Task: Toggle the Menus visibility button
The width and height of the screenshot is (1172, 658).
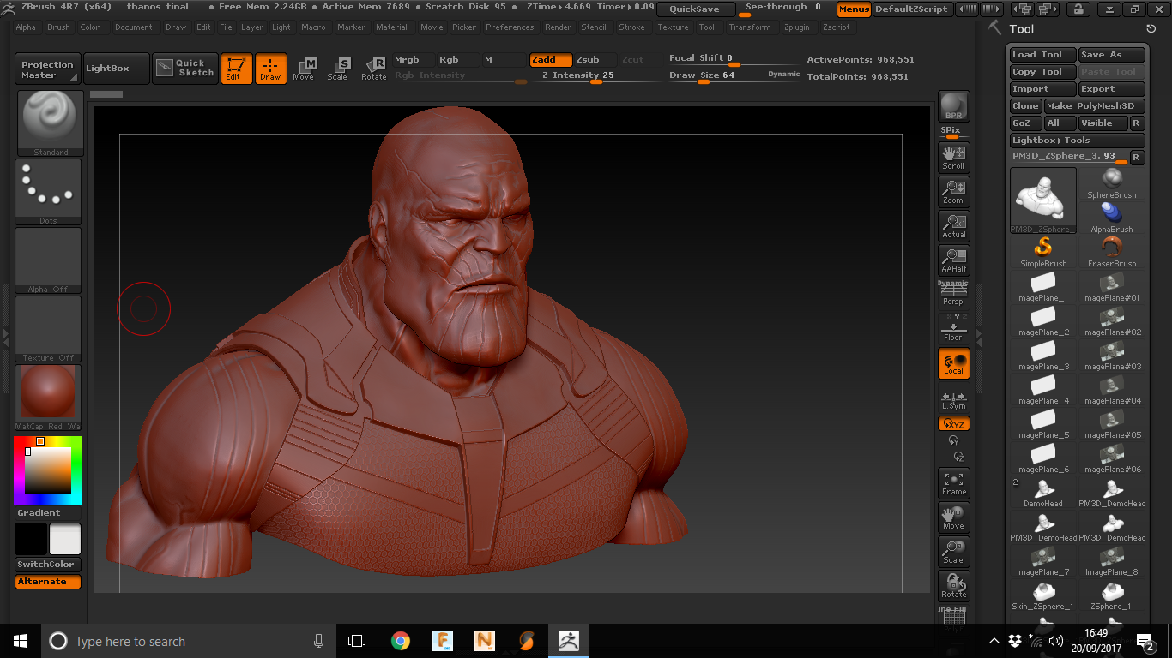Action: tap(854, 9)
